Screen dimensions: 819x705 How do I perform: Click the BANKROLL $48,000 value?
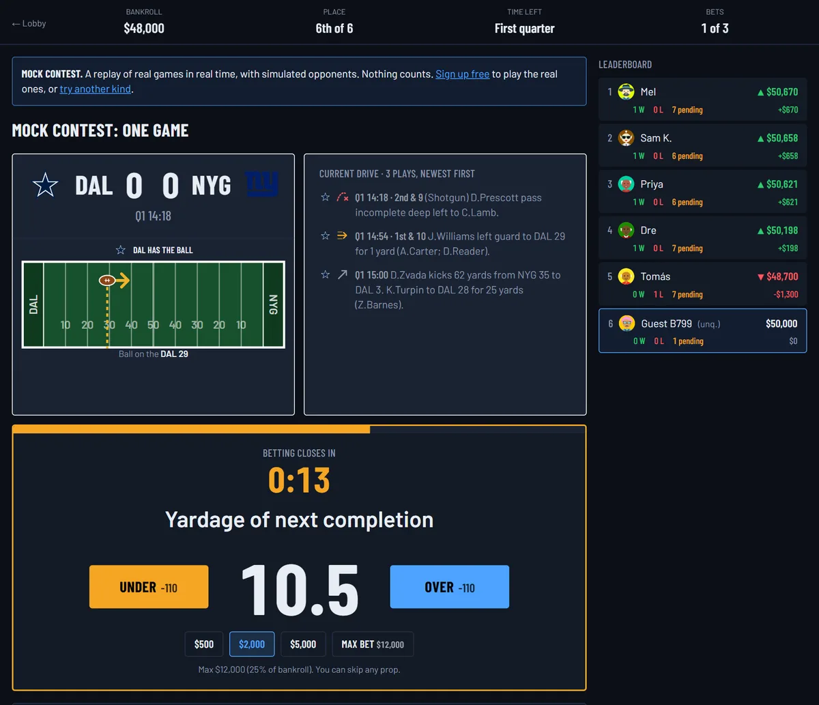pos(144,29)
